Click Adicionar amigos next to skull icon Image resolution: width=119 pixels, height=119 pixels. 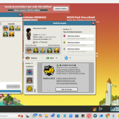[73, 49]
